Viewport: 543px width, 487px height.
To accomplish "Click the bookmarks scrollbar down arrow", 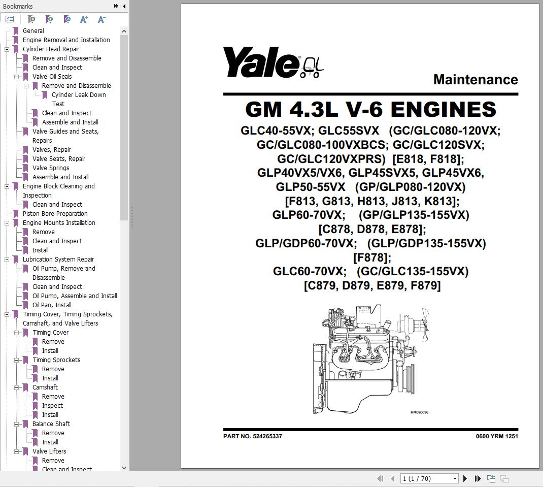I will 124,468.
